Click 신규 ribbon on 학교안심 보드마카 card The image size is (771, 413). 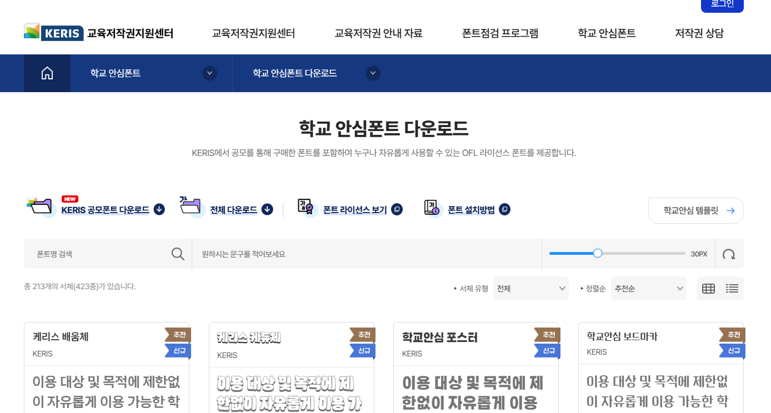[x=732, y=351]
